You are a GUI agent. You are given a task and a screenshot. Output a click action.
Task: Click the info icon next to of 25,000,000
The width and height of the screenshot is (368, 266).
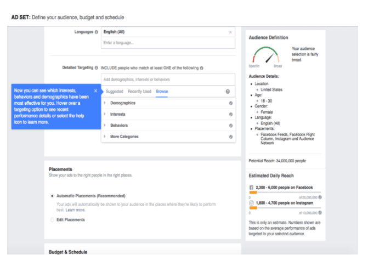click(320, 197)
